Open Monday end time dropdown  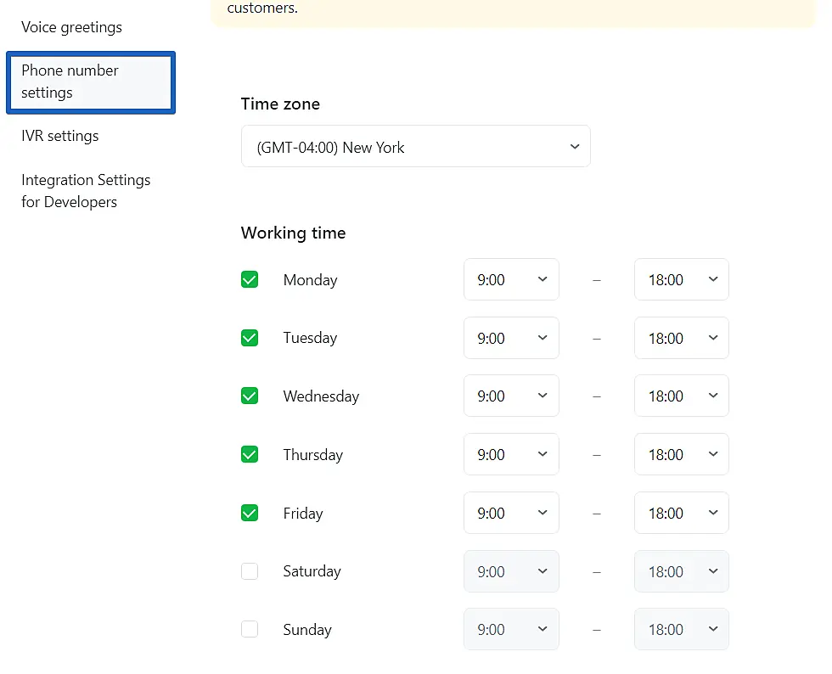(681, 279)
